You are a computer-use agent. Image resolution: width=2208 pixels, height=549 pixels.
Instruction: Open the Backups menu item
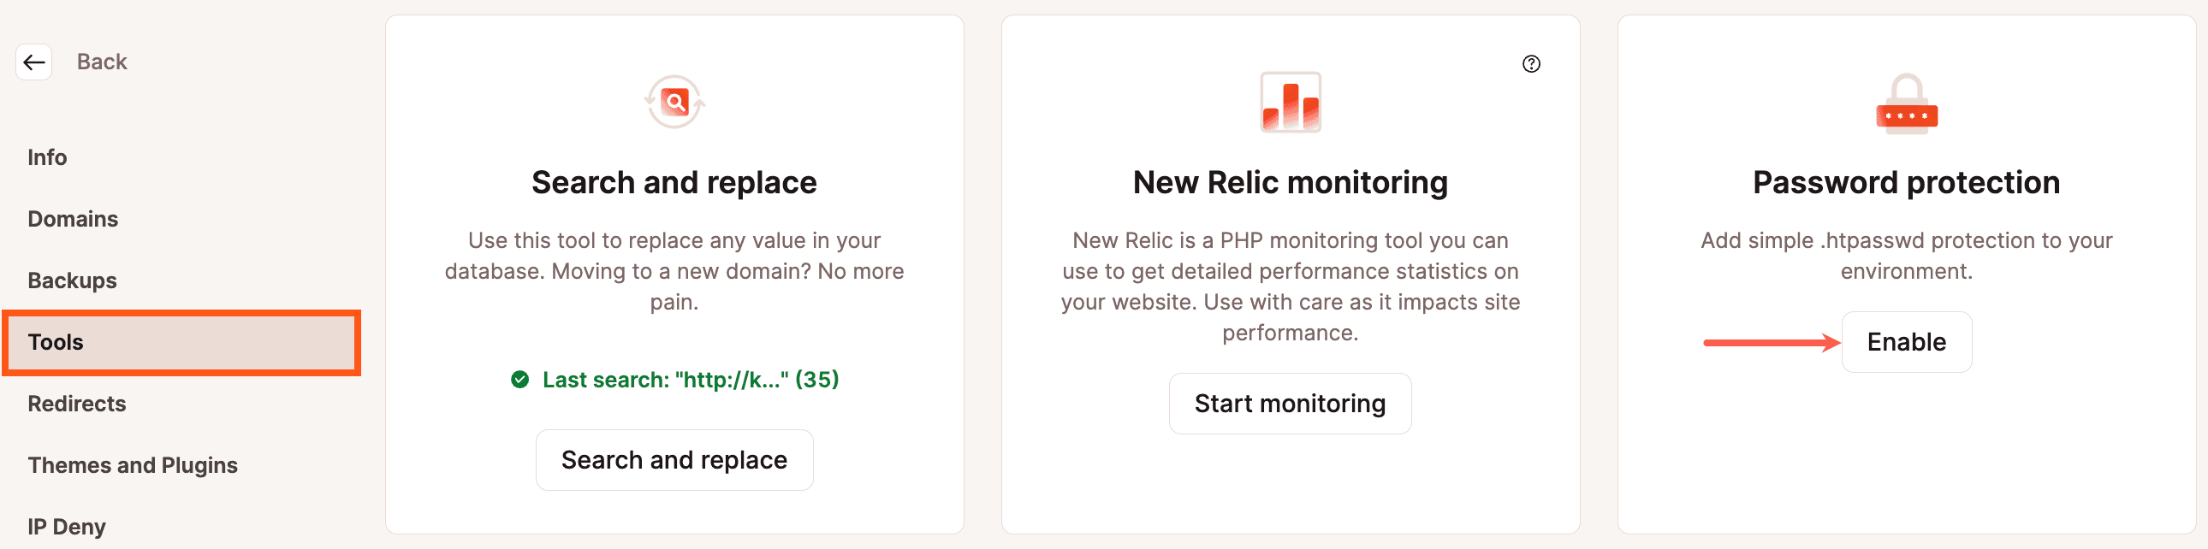click(x=72, y=280)
